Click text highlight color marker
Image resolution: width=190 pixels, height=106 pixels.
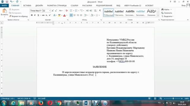click(x=59, y=15)
